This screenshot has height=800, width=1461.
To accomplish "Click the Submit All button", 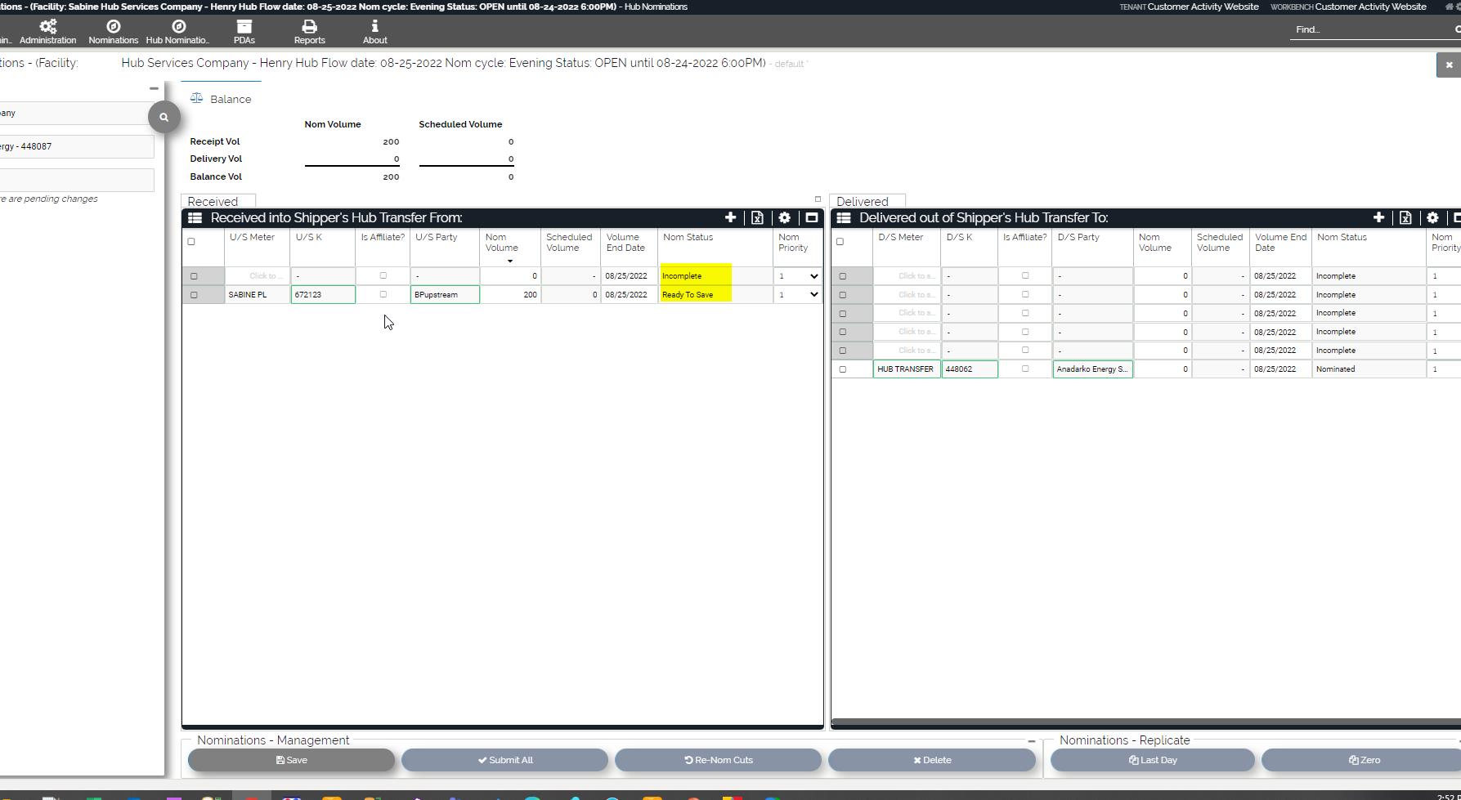I will pos(504,760).
